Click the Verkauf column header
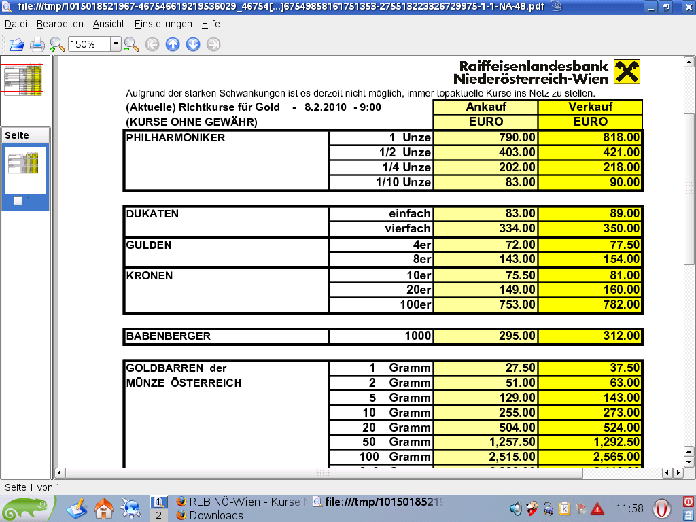Image resolution: width=696 pixels, height=522 pixels. click(x=591, y=107)
